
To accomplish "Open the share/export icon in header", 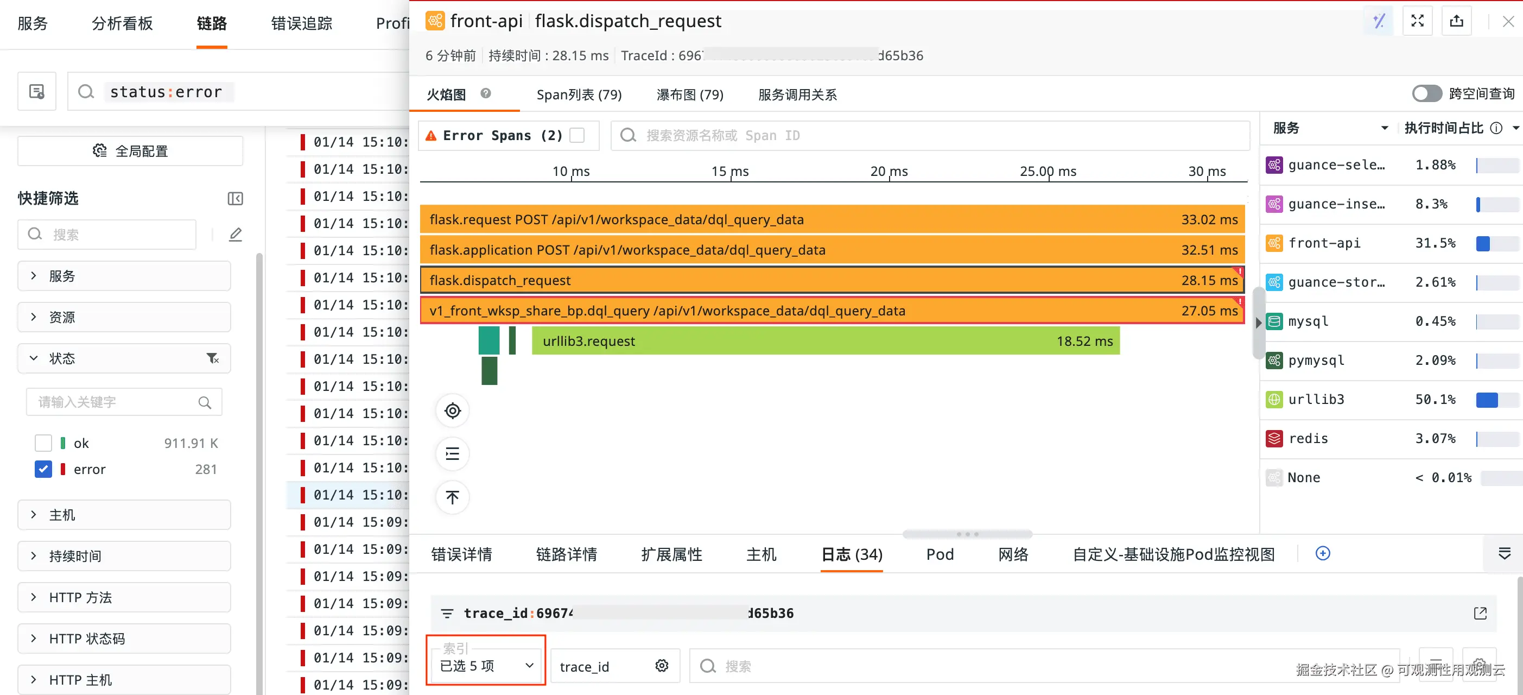I will pos(1456,21).
